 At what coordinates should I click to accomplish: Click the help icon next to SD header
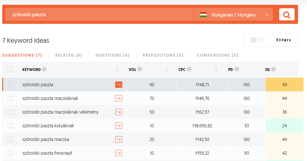[273, 69]
